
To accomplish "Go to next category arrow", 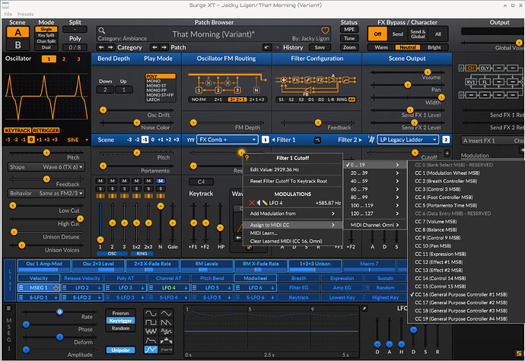I will [x=110, y=47].
